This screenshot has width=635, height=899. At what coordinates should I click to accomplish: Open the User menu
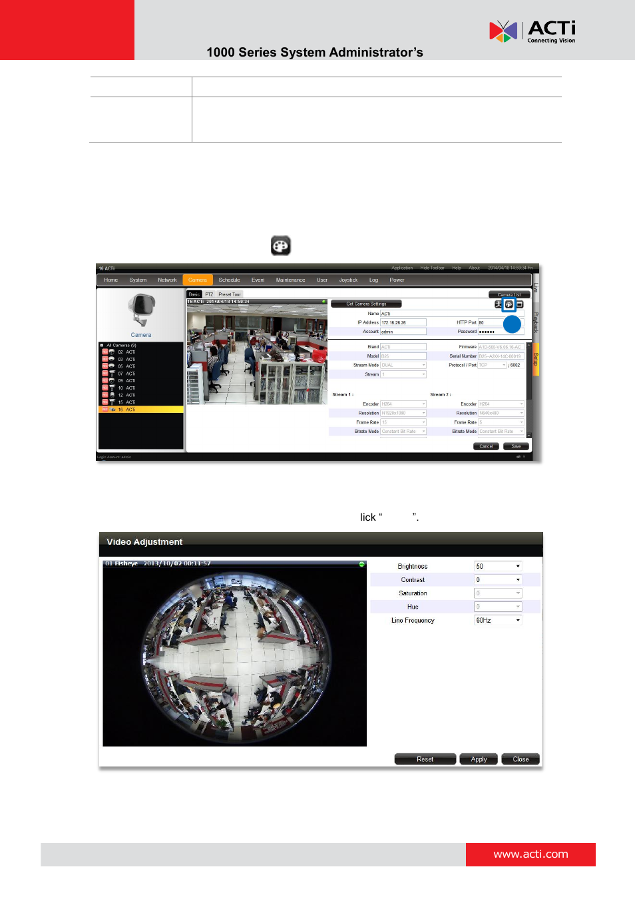322,280
